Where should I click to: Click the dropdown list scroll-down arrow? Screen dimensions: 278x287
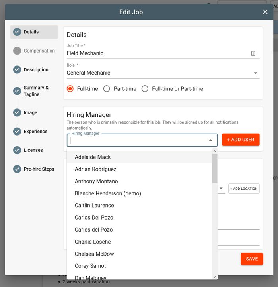pos(215,277)
